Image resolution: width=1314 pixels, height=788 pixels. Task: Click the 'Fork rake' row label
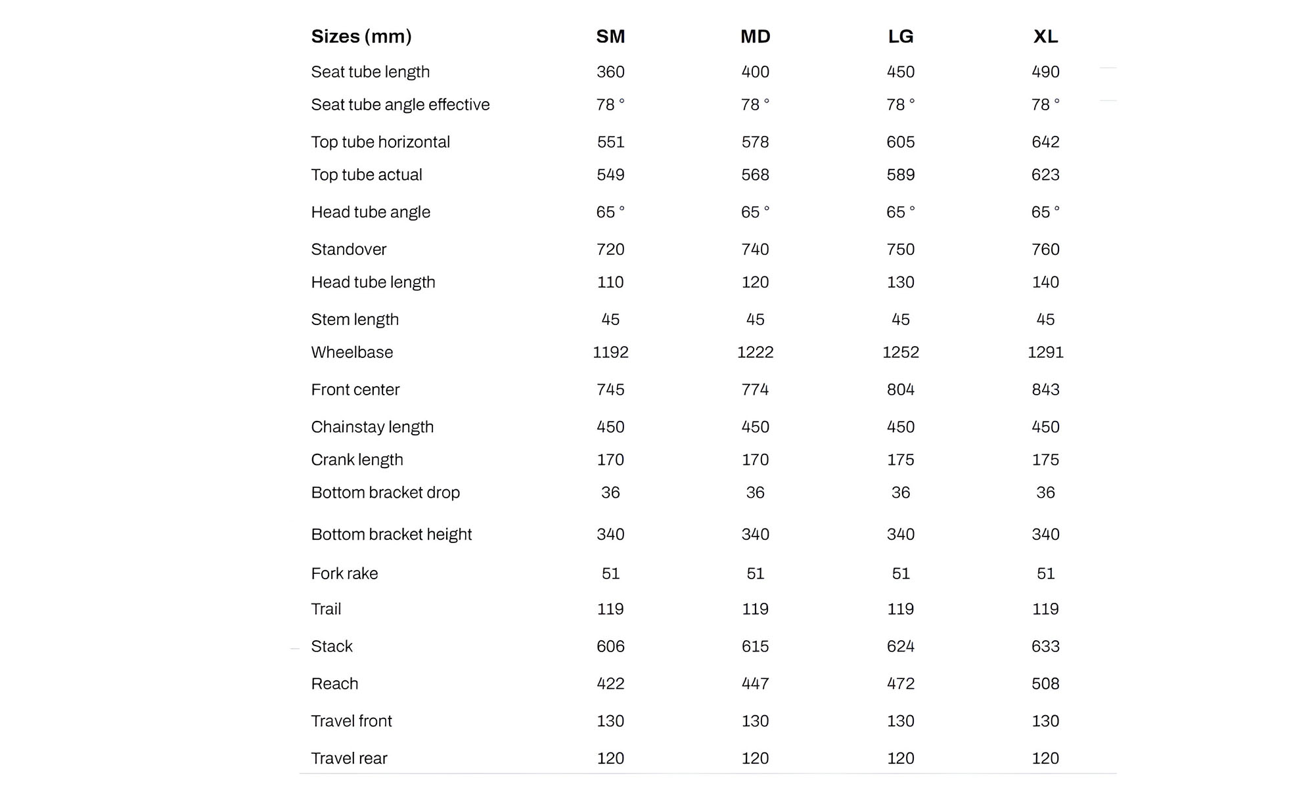coord(344,574)
